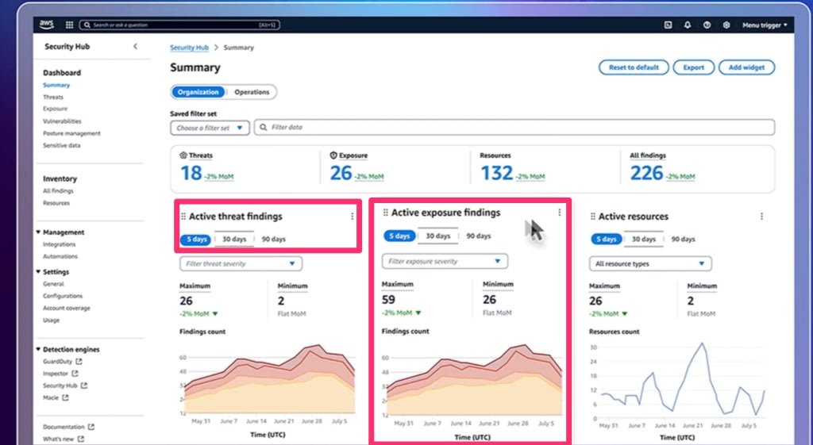The width and height of the screenshot is (813, 445).
Task: Select 90 days in Active exposure findings
Action: (478, 236)
